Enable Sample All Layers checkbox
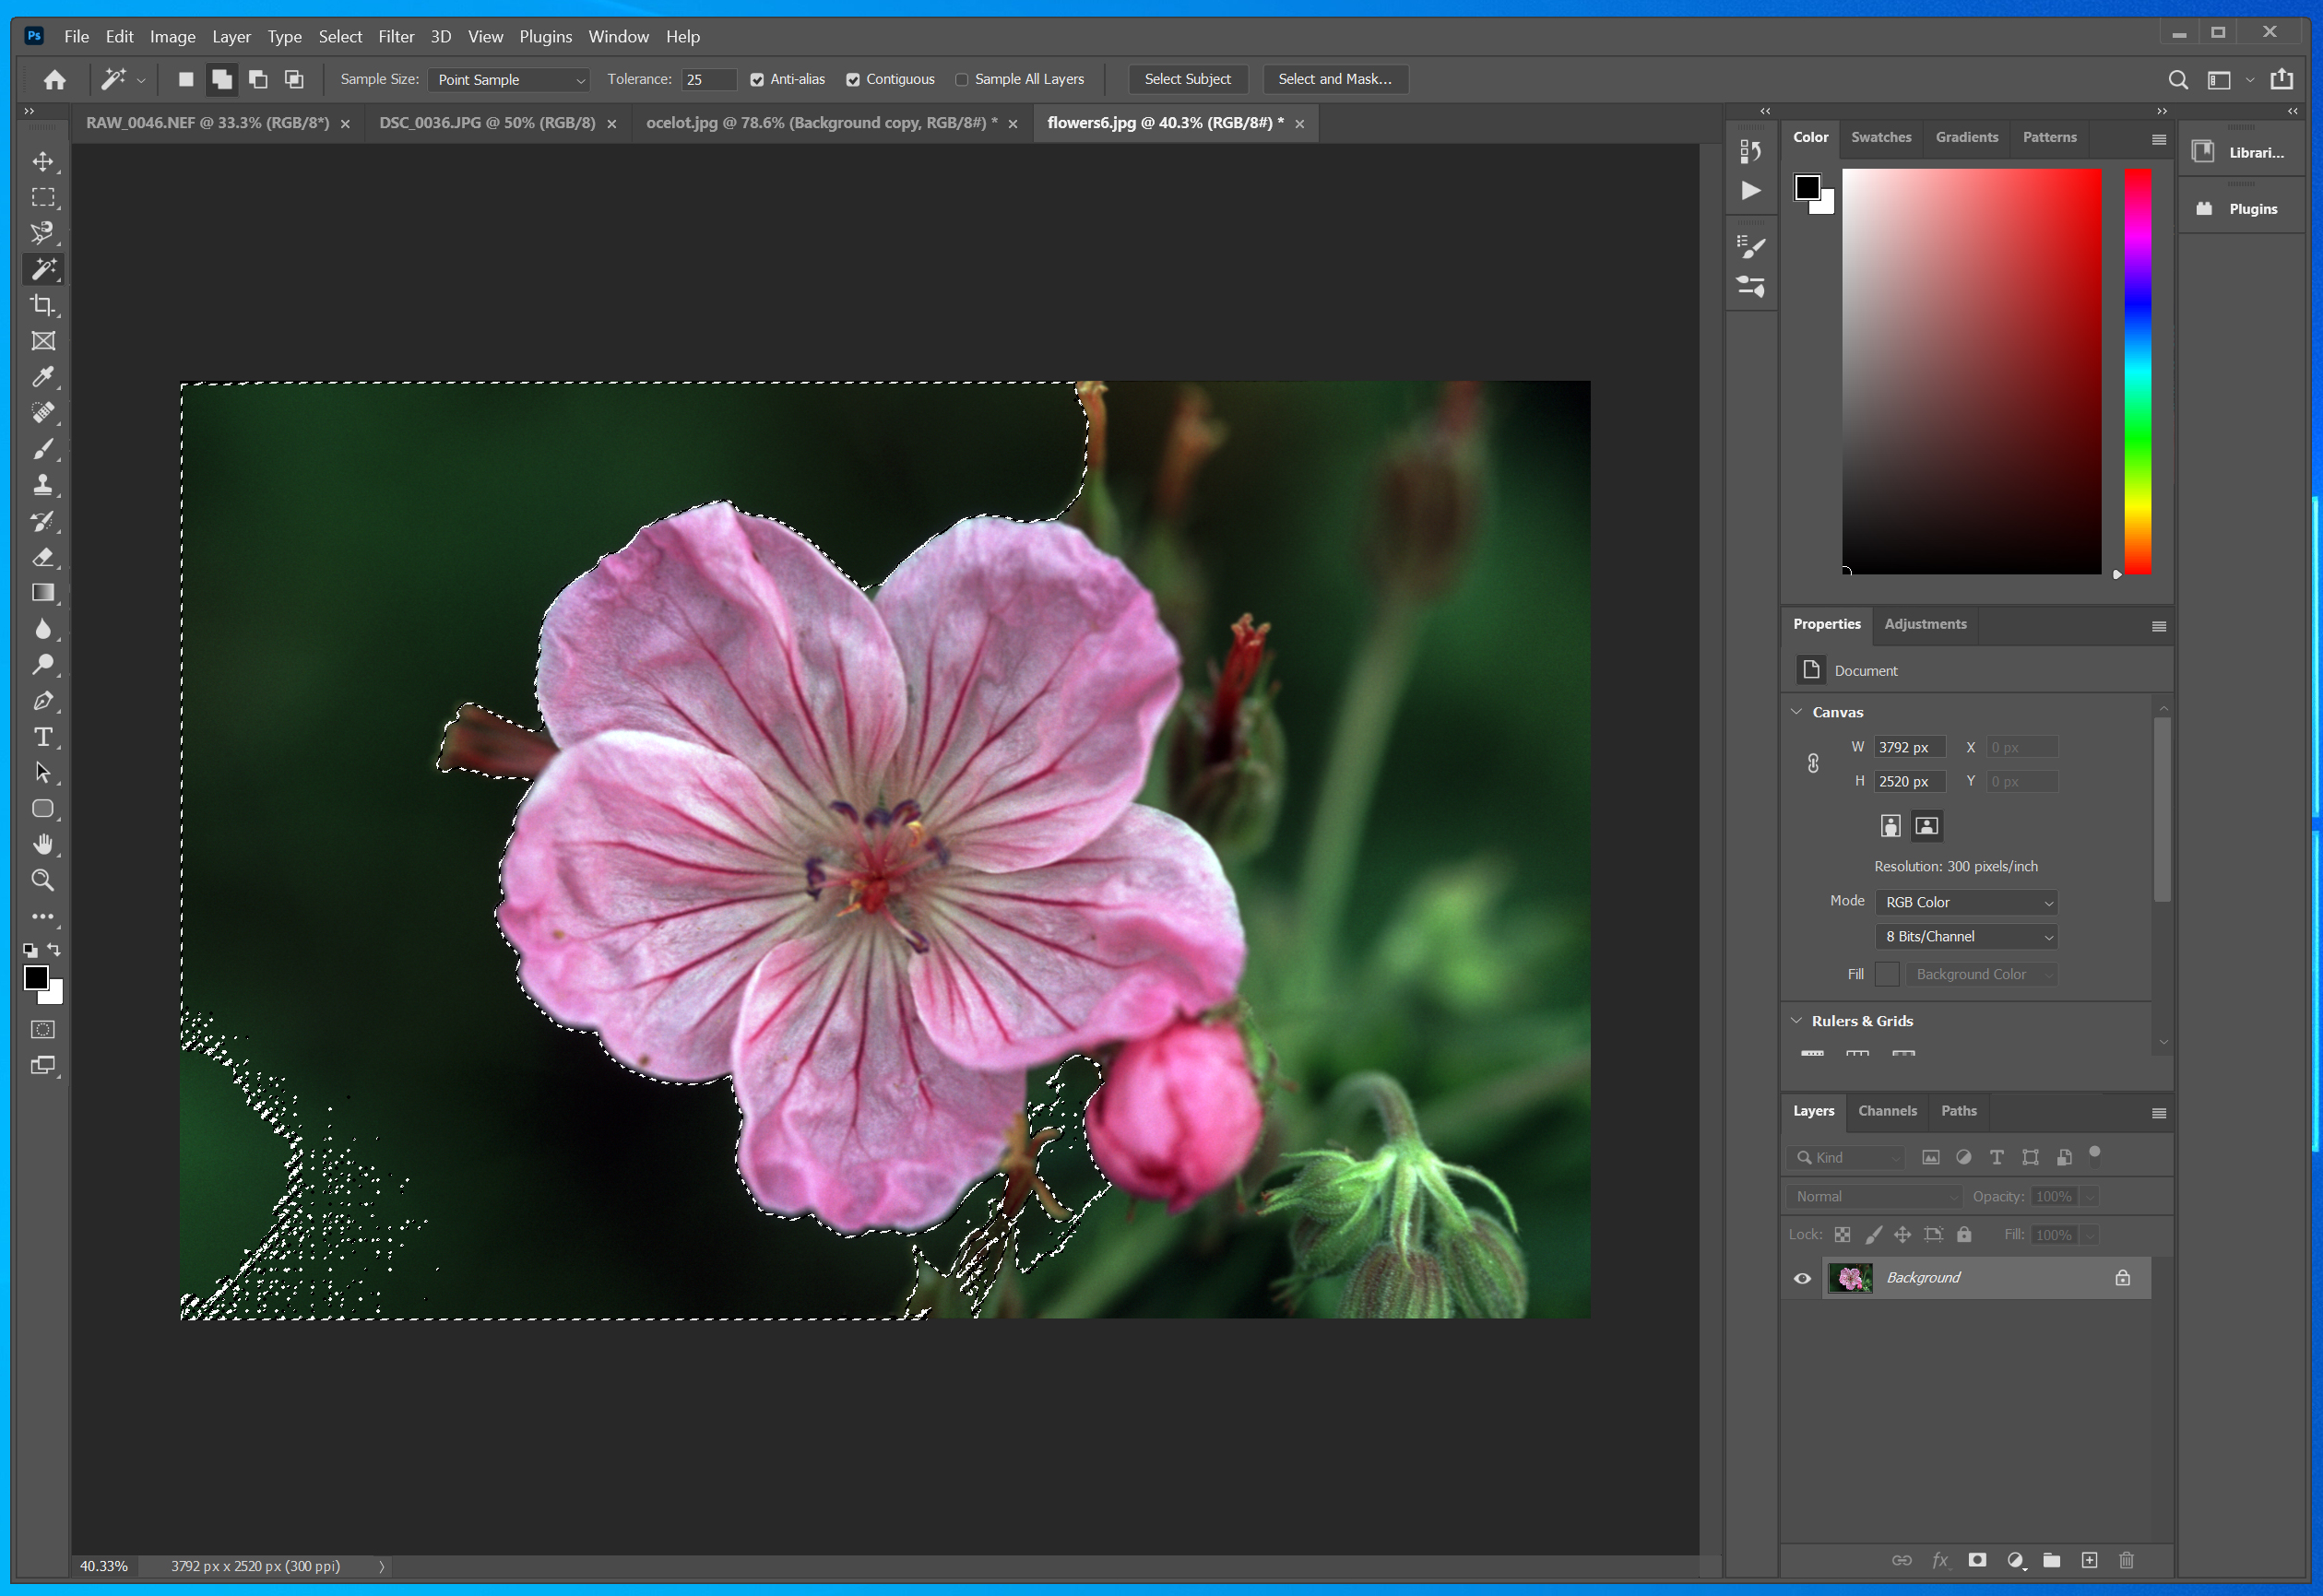2323x1596 pixels. 962,79
